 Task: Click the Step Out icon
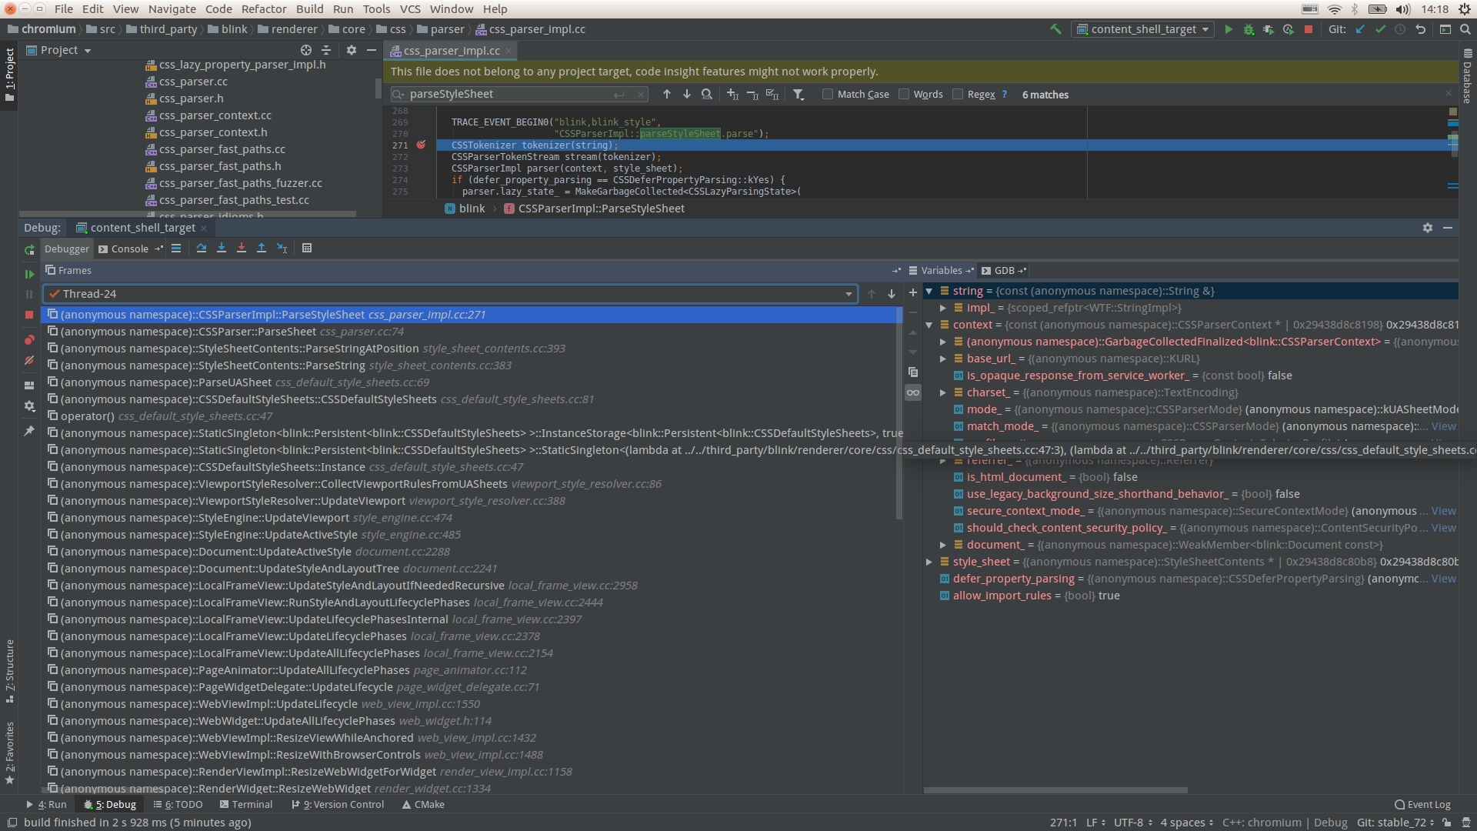pos(262,248)
